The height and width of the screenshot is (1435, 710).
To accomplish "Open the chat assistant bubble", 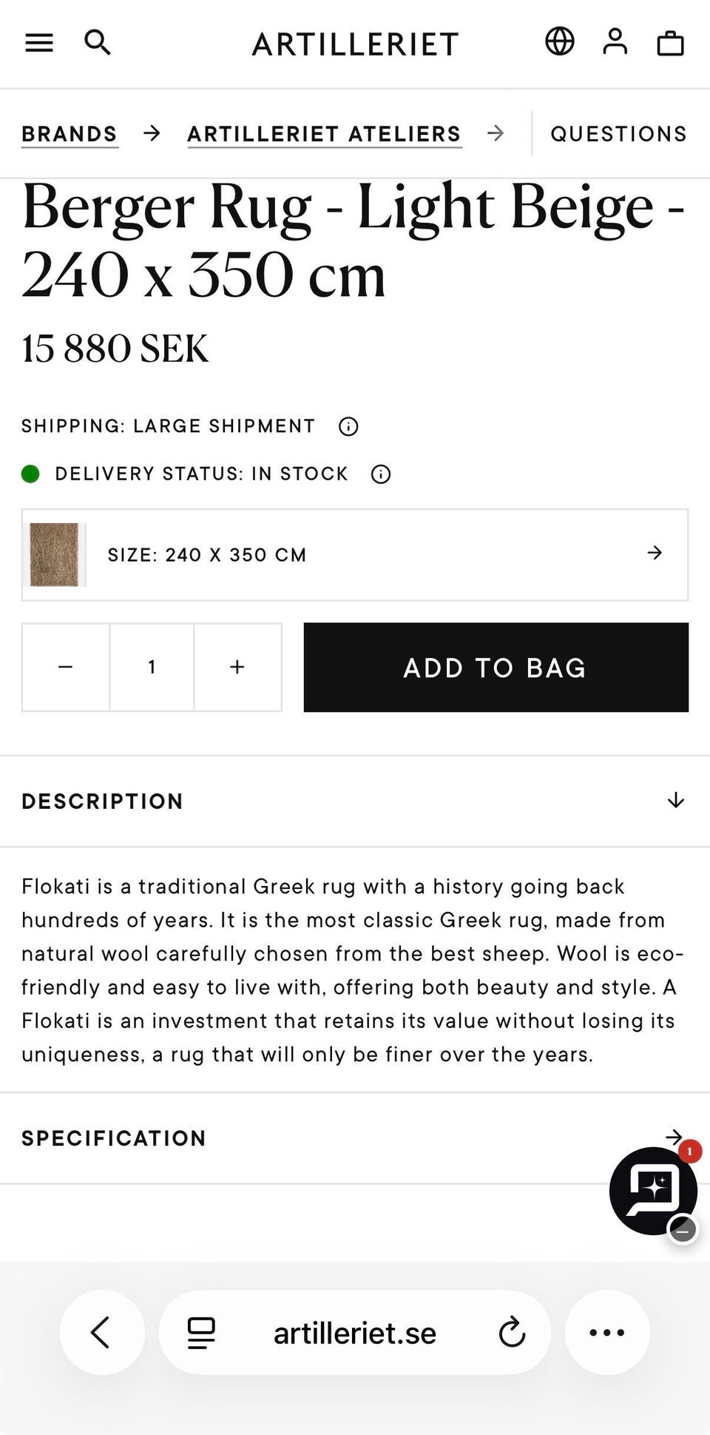I will [x=653, y=1191].
